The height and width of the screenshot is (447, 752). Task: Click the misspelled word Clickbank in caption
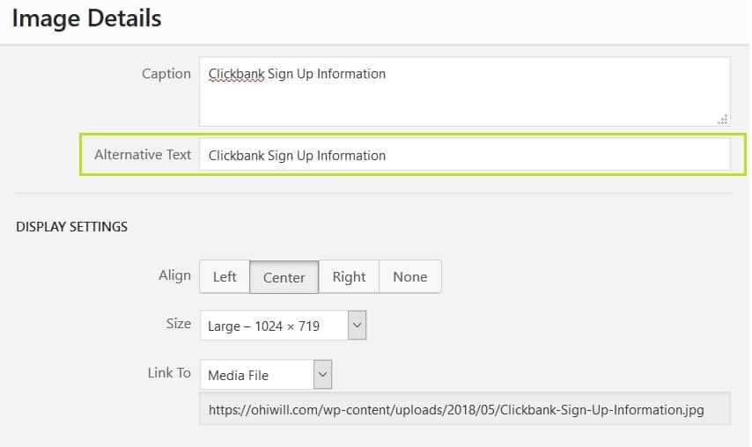pos(237,74)
